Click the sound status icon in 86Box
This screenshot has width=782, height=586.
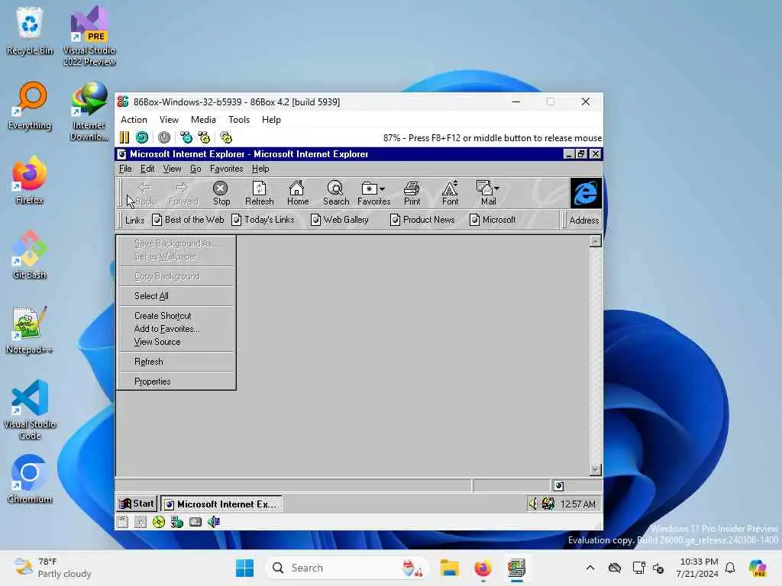coord(214,522)
